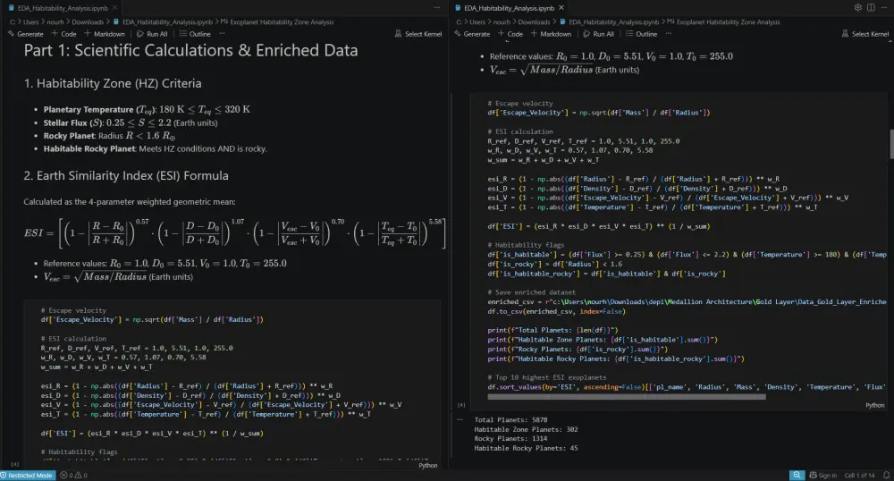The image size is (894, 481).
Task: Click 'Total Planets: 5878' output line
Action: pyautogui.click(x=510, y=420)
